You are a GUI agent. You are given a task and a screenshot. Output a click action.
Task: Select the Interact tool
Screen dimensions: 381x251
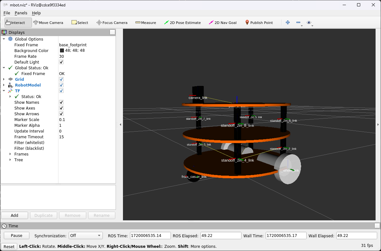click(x=18, y=23)
